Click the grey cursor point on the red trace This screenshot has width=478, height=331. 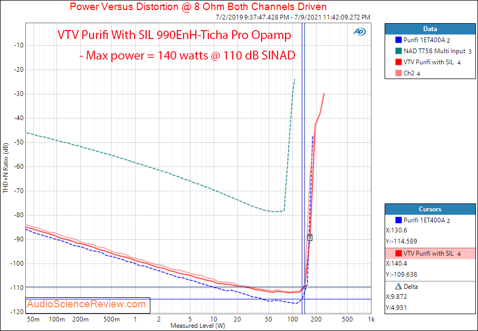pos(304,287)
